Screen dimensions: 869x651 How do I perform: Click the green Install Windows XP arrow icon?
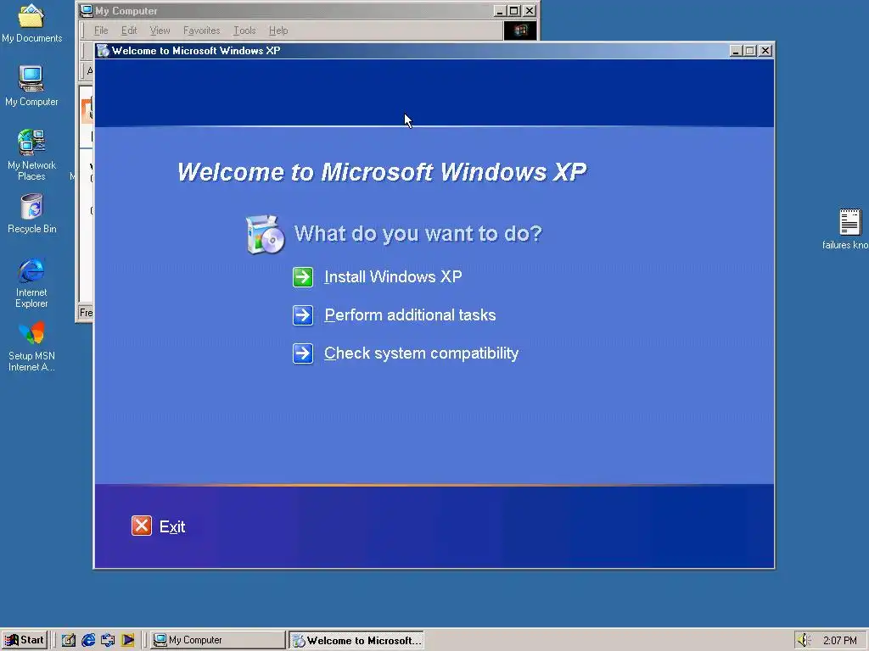pyautogui.click(x=303, y=277)
